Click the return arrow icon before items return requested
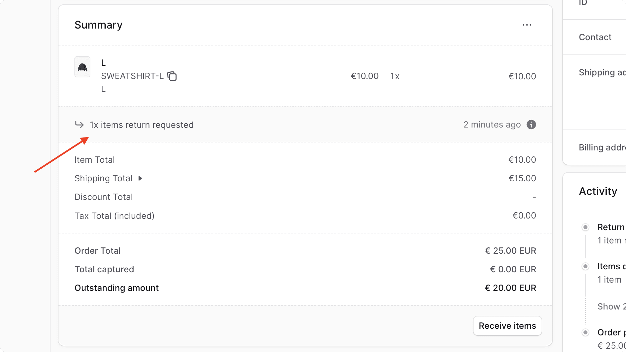The height and width of the screenshot is (352, 626). pos(79,124)
